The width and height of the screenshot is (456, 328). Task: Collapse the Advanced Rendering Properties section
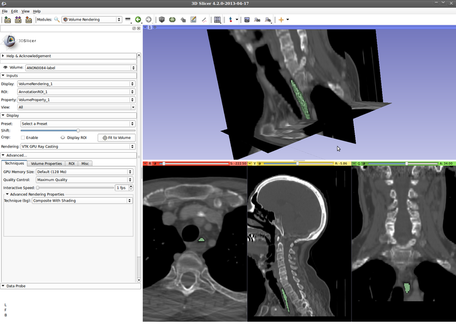(7, 194)
